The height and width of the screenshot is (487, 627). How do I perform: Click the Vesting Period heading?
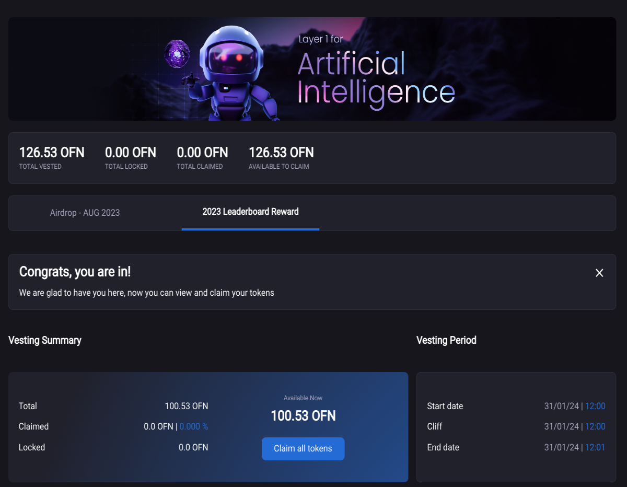point(446,340)
